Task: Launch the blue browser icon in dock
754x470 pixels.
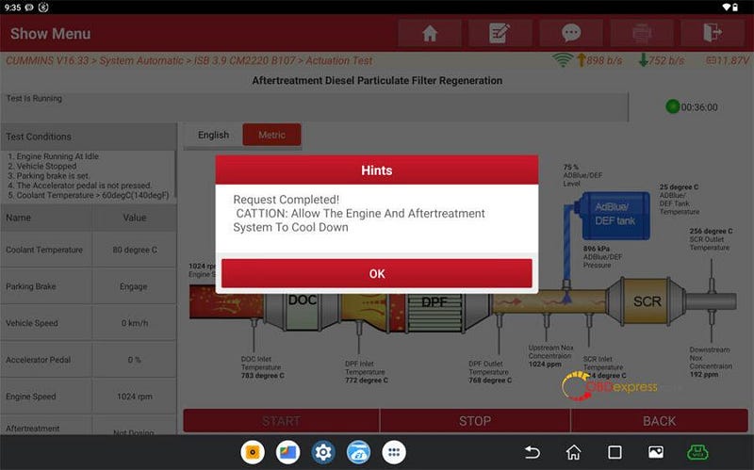Action: click(x=358, y=452)
